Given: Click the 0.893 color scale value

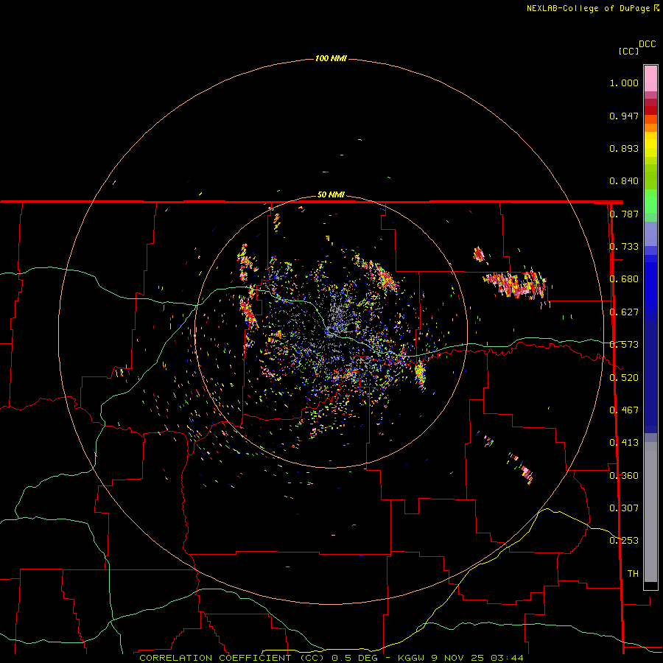Looking at the screenshot, I should coord(624,148).
